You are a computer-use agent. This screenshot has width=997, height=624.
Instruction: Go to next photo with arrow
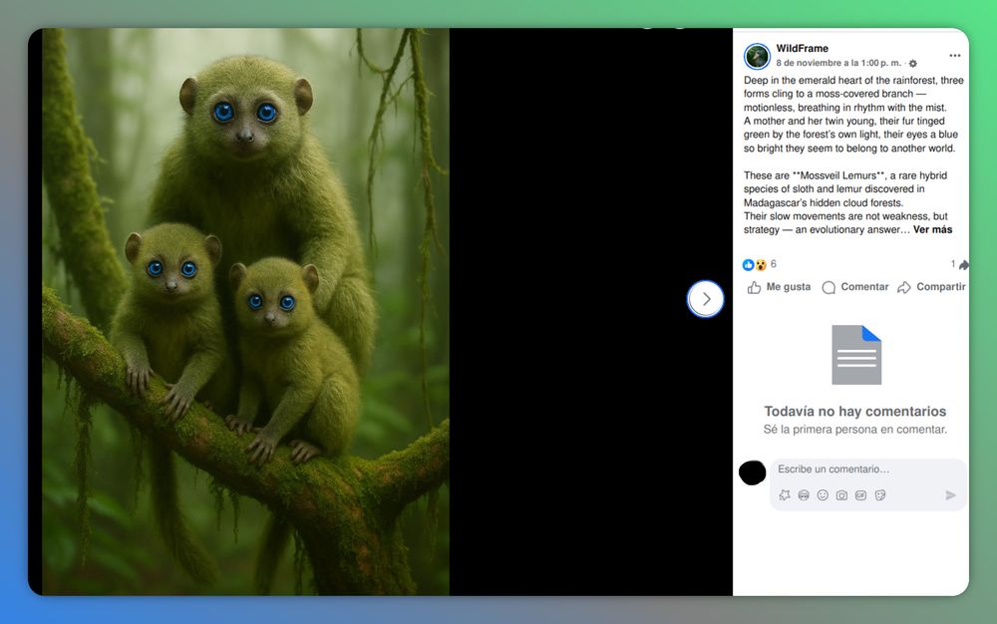click(705, 299)
